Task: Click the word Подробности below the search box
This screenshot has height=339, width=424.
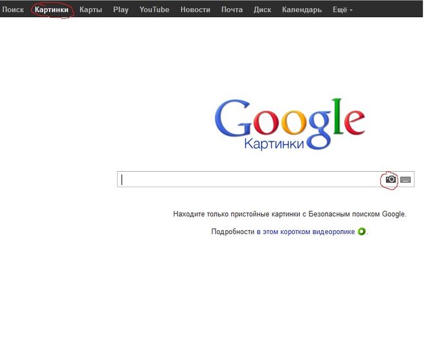Action: (233, 232)
